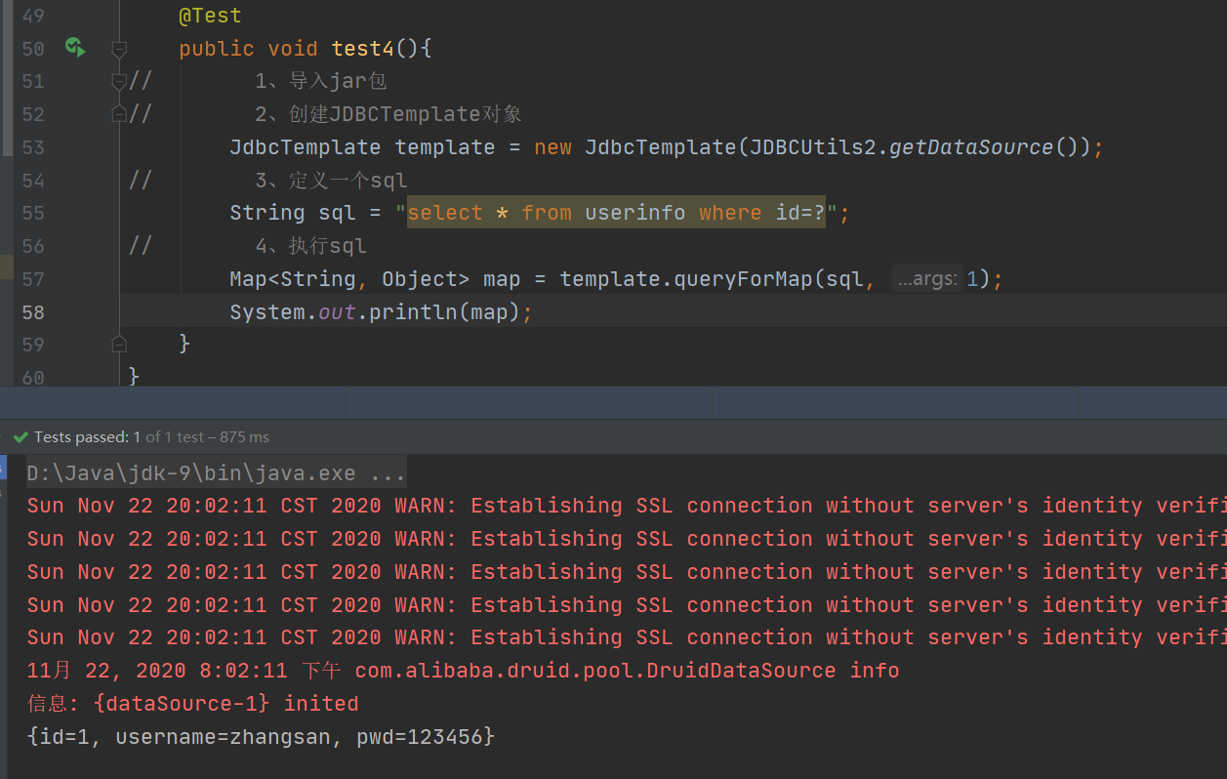
Task: Click the DruidDataSource info console line
Action: 463,671
